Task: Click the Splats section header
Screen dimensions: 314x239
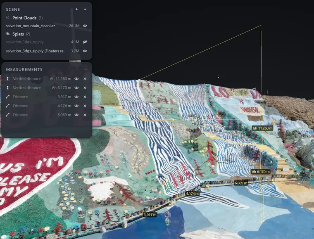Action: click(18, 34)
